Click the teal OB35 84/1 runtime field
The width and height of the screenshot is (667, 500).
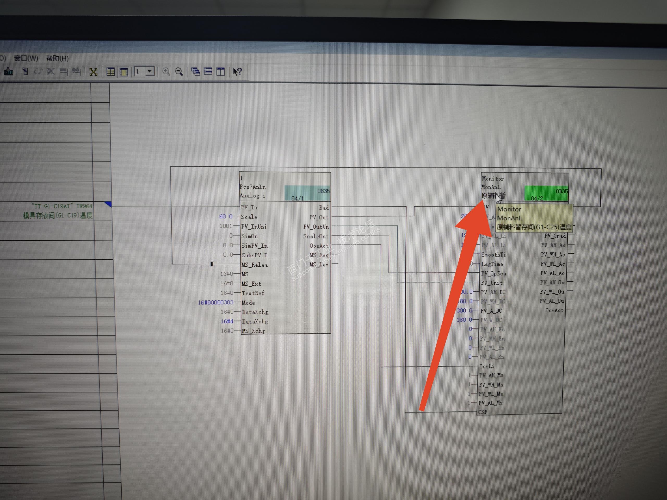pos(307,193)
